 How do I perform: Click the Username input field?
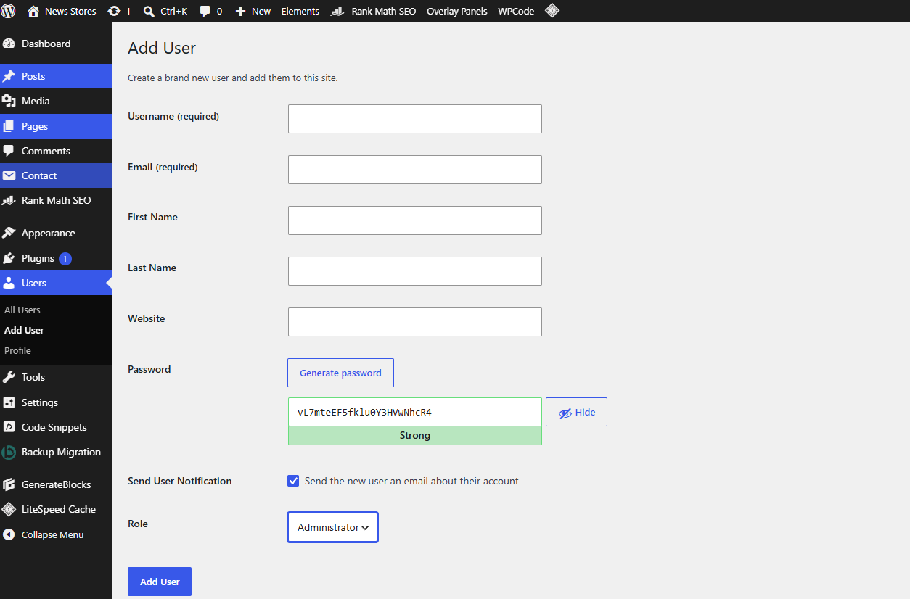[415, 119]
